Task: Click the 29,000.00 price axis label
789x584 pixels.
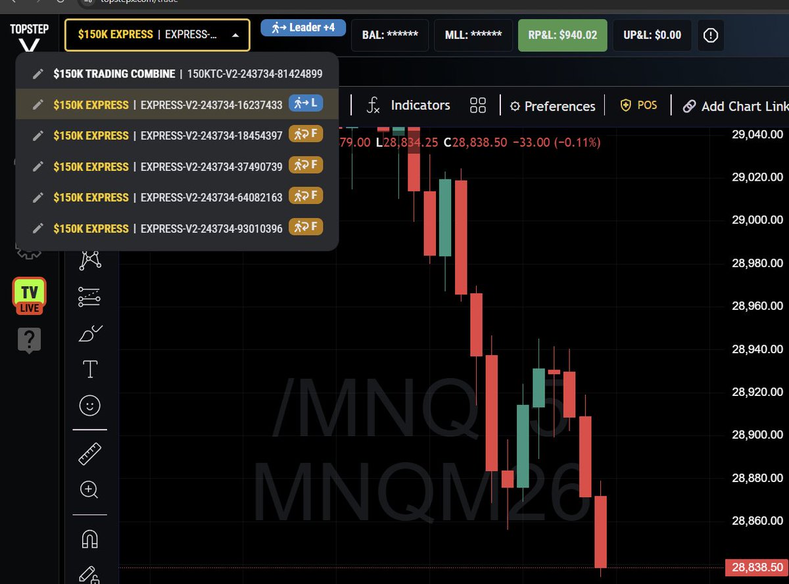Action: point(757,220)
